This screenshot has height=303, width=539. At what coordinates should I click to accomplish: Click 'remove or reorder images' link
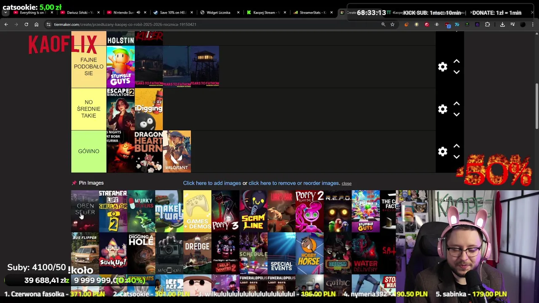pos(294,183)
